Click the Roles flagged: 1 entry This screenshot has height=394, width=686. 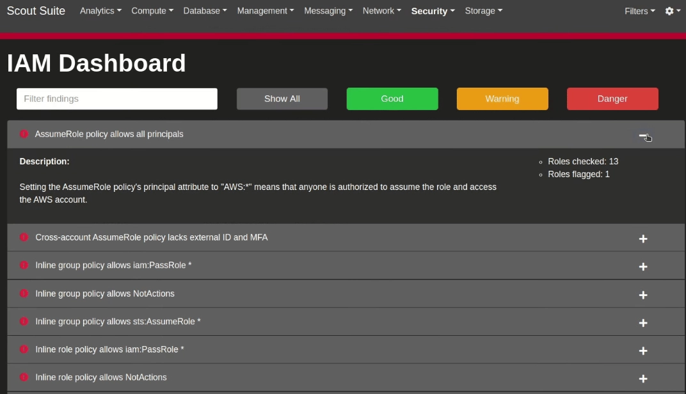[x=578, y=174]
